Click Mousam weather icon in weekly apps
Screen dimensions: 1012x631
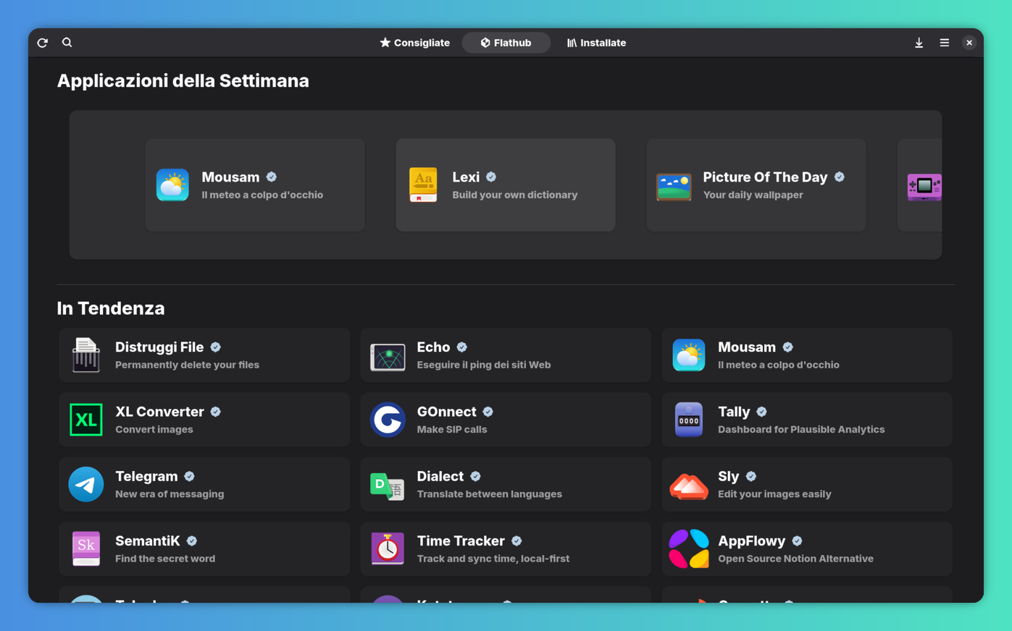coord(172,185)
